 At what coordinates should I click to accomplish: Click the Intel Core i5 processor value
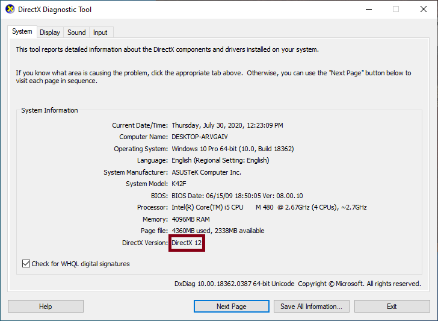click(x=269, y=207)
